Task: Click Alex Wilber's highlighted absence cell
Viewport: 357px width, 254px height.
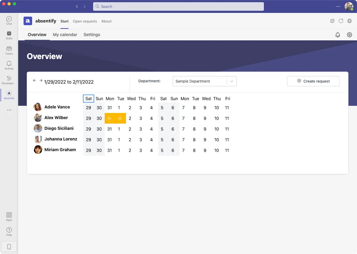Action: click(x=115, y=118)
